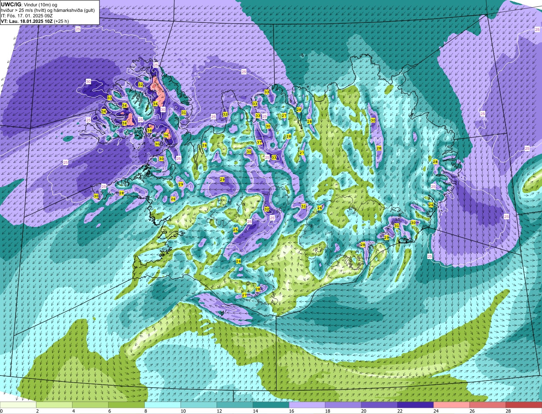
Task: Pick the above 28 m/s red legend swatch
Action: pyautogui.click(x=524, y=405)
